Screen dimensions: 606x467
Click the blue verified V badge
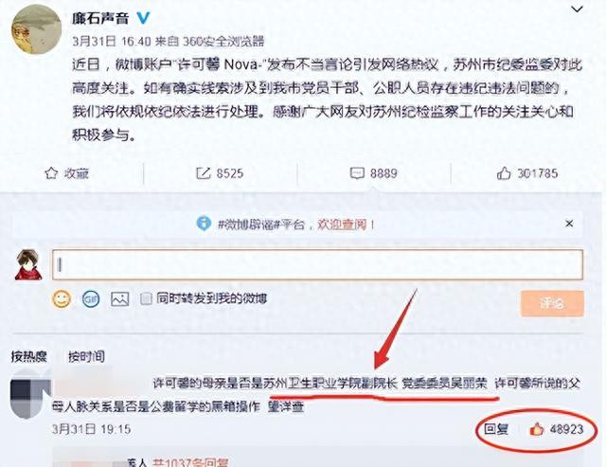tap(143, 17)
